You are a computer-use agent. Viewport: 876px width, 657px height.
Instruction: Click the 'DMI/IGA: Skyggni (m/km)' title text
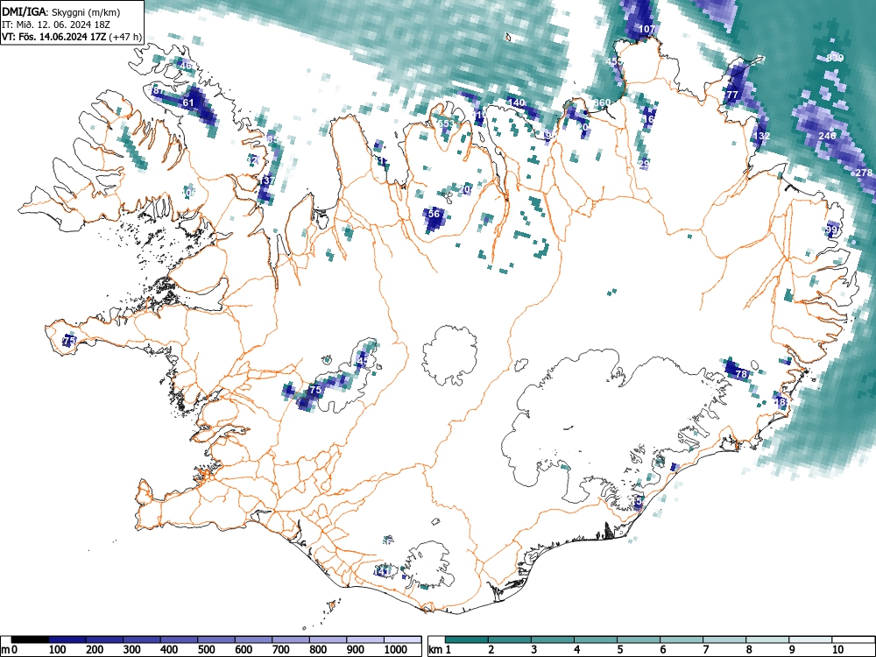(61, 11)
